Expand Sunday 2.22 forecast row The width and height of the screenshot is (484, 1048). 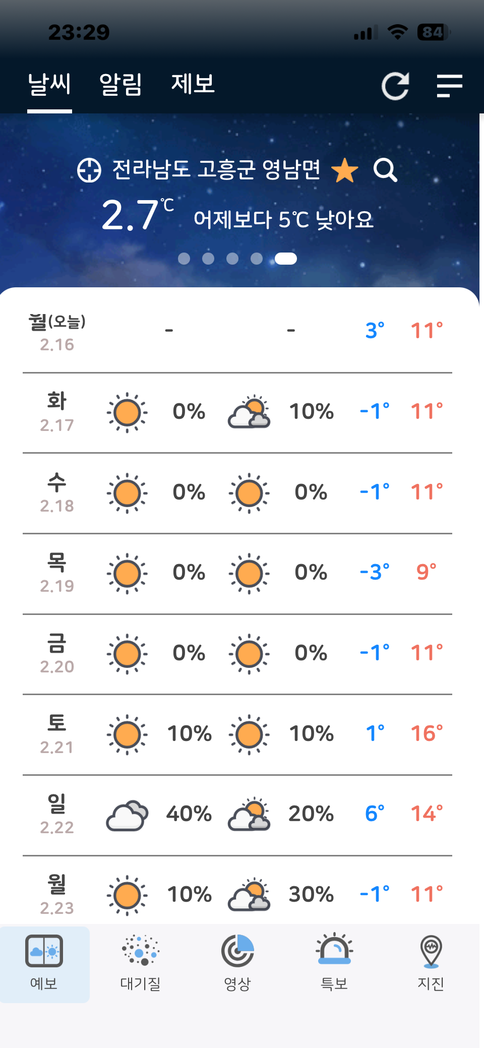point(237,815)
